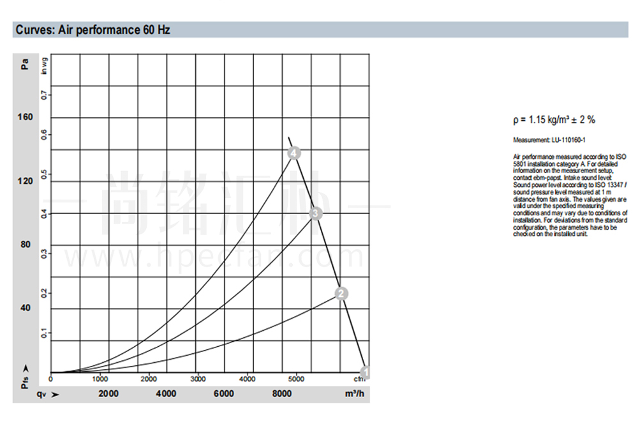Viewport: 638px width, 442px height.
Task: Click the 5000 cfm tick label
Action: 296,379
